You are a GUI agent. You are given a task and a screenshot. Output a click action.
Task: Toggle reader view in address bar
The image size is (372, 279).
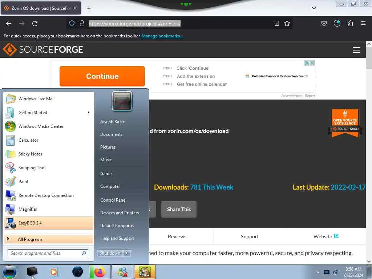(x=276, y=23)
